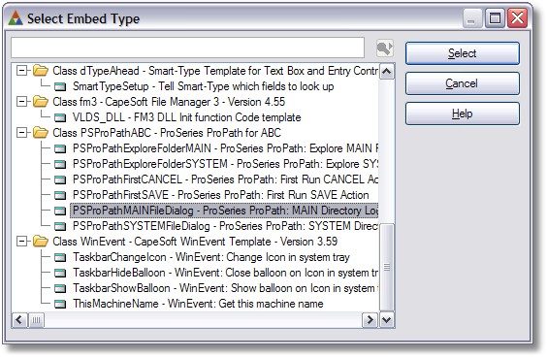Select the Class dTypeAhead Smart-Type Template row
Viewport: 547px width, 358px height.
coord(215,71)
